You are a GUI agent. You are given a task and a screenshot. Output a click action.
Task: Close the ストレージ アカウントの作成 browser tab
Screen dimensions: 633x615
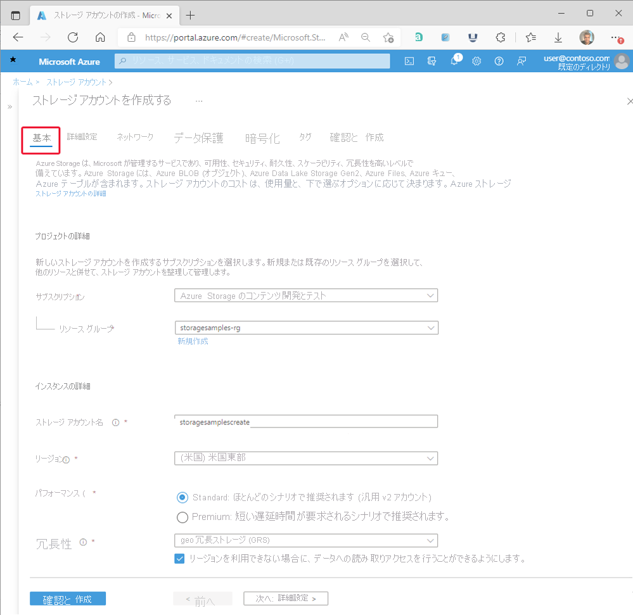click(x=169, y=16)
